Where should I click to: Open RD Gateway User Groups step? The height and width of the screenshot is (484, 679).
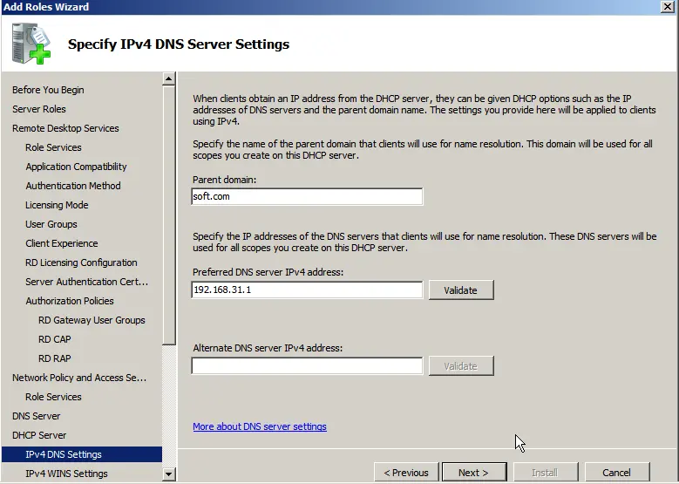click(92, 320)
